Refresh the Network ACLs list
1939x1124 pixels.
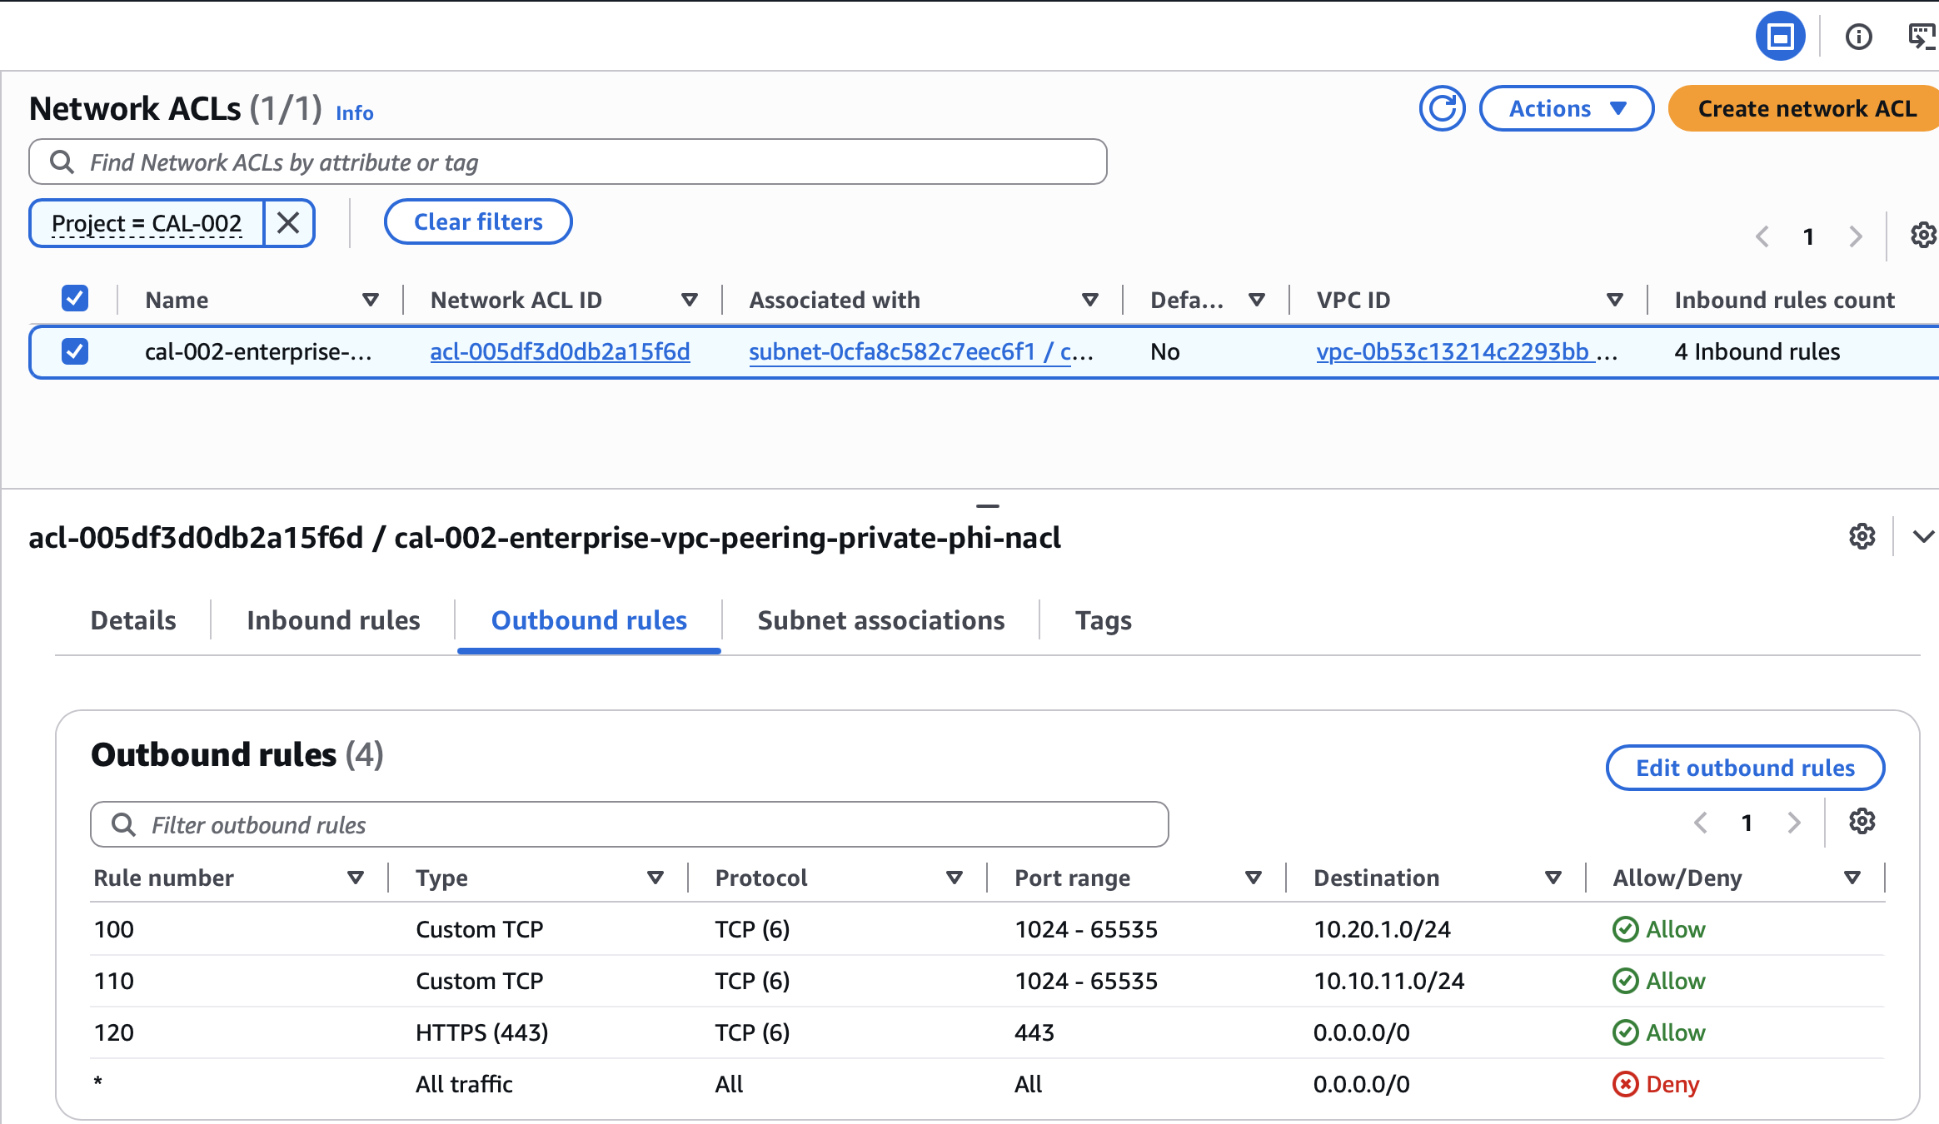coord(1442,108)
